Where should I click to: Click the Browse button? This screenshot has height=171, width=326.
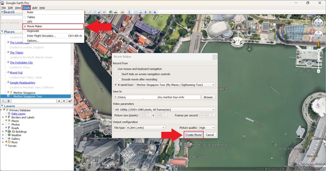pyautogui.click(x=208, y=97)
